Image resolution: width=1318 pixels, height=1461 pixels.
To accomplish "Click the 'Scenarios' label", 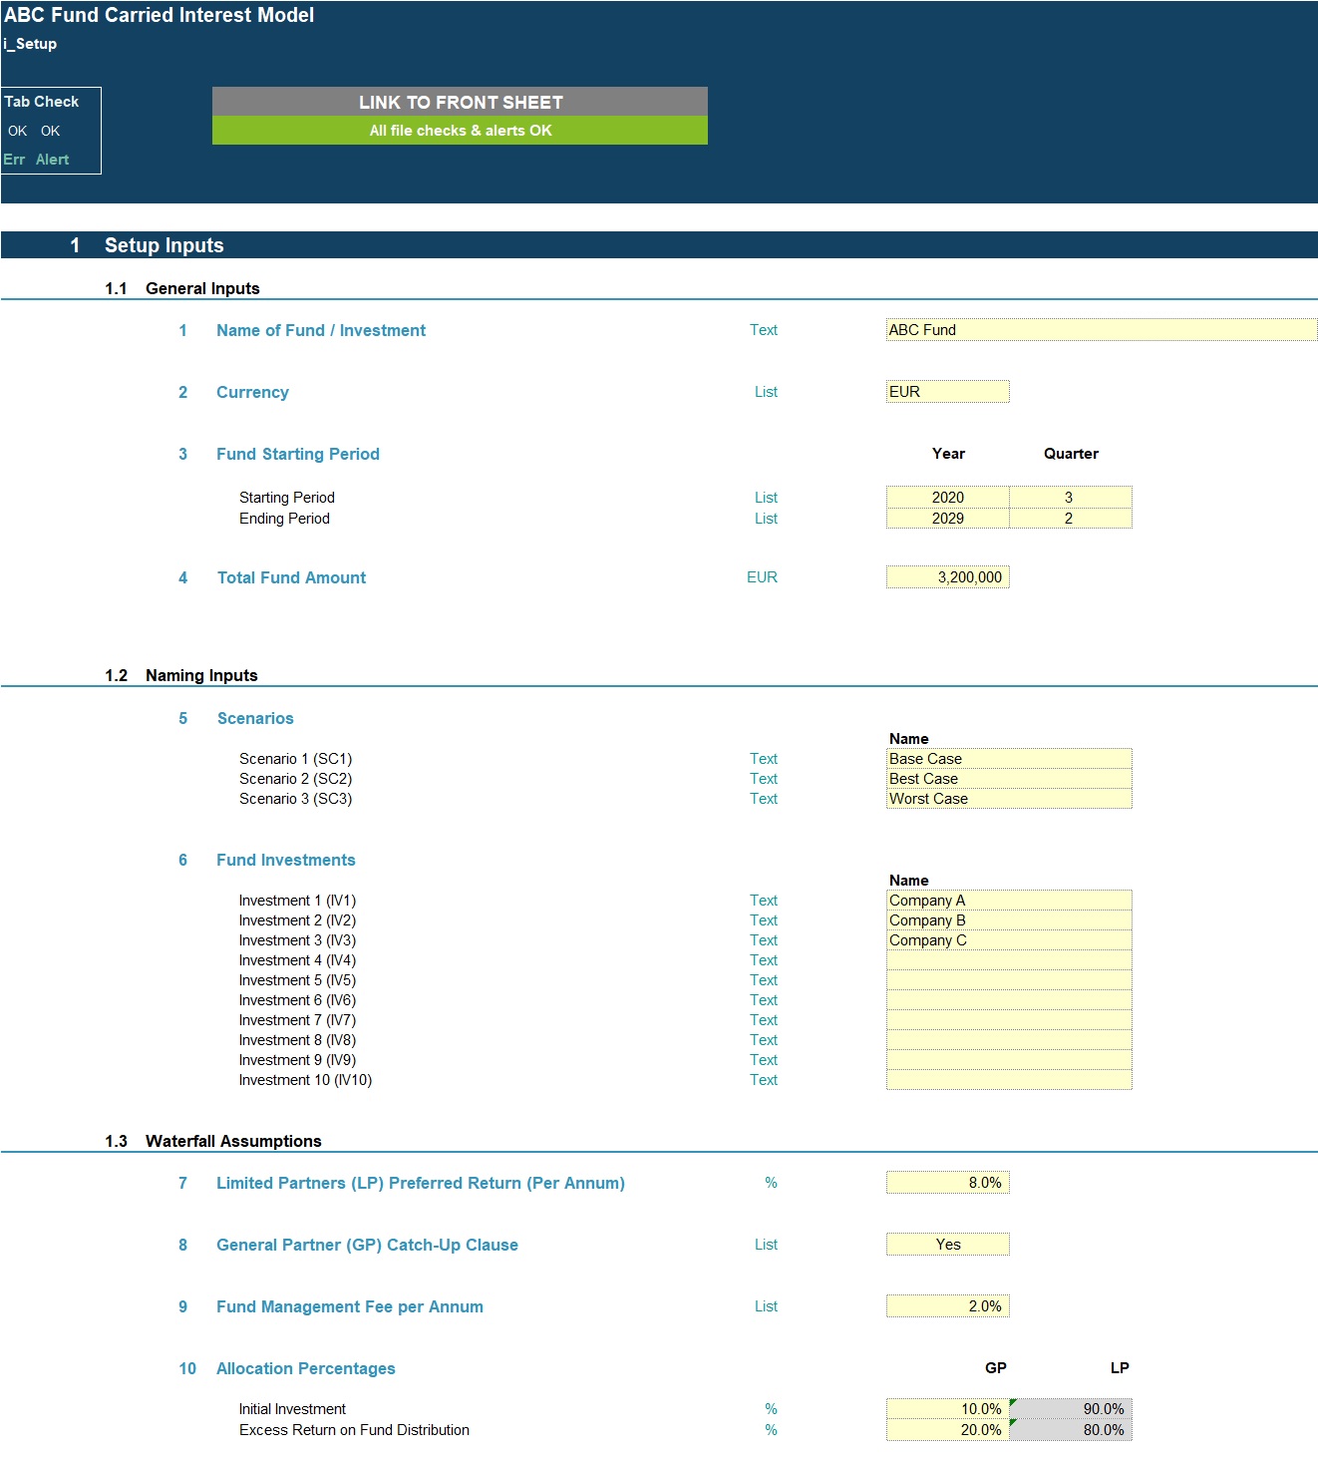I will pos(255,718).
